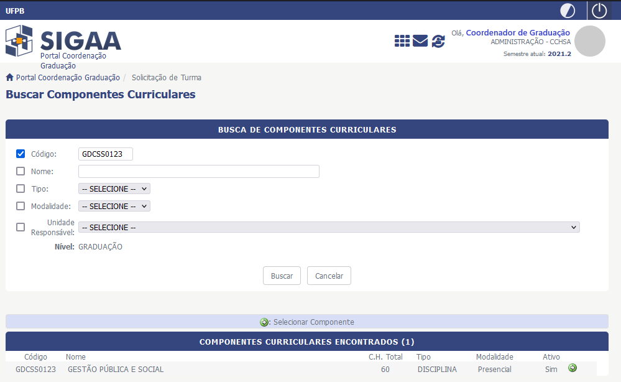Click the Nome column header
Image resolution: width=621 pixels, height=382 pixels.
click(76, 357)
